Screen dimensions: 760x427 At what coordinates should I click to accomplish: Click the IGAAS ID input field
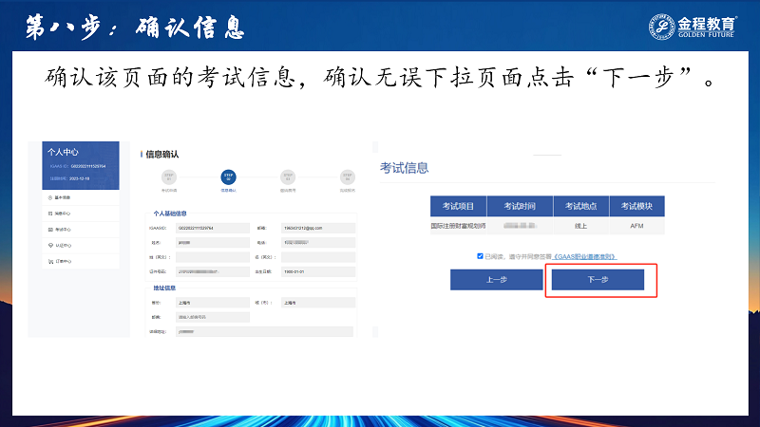(213, 228)
